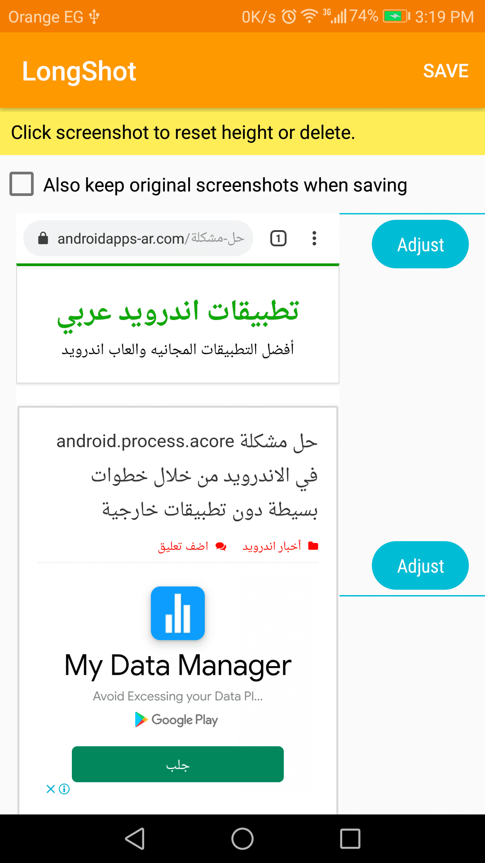Enable keeping original screenshots checkbox

pos(22,184)
